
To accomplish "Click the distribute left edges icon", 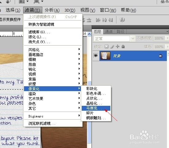I will 98,20.
